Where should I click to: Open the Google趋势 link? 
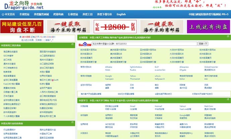pos(184,115)
